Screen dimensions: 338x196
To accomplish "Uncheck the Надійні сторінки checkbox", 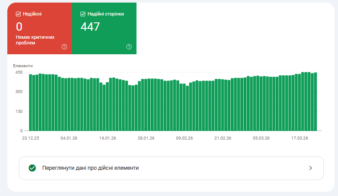I will point(83,14).
